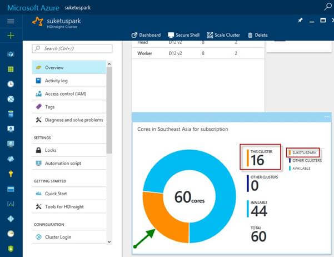
Task: Click the menu scroll up arrow
Action: click(109, 64)
